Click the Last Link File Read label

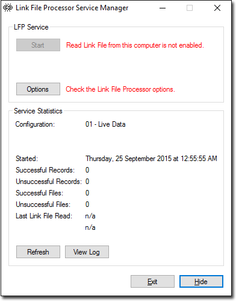(x=44, y=216)
